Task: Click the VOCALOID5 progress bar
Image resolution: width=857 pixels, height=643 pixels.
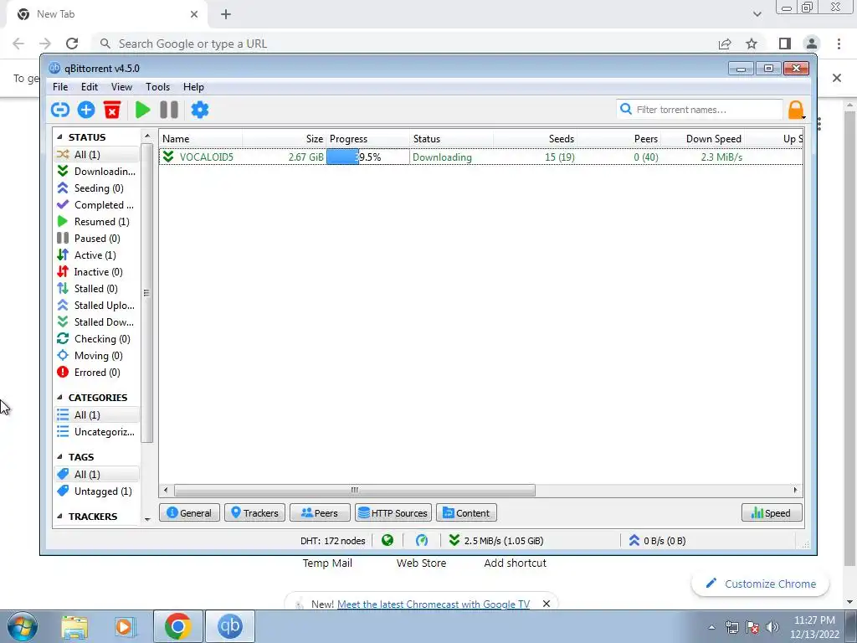Action: click(368, 157)
